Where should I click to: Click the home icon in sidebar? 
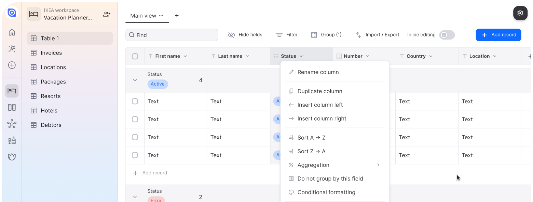click(x=12, y=32)
